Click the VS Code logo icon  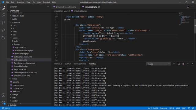[x=3, y=2]
